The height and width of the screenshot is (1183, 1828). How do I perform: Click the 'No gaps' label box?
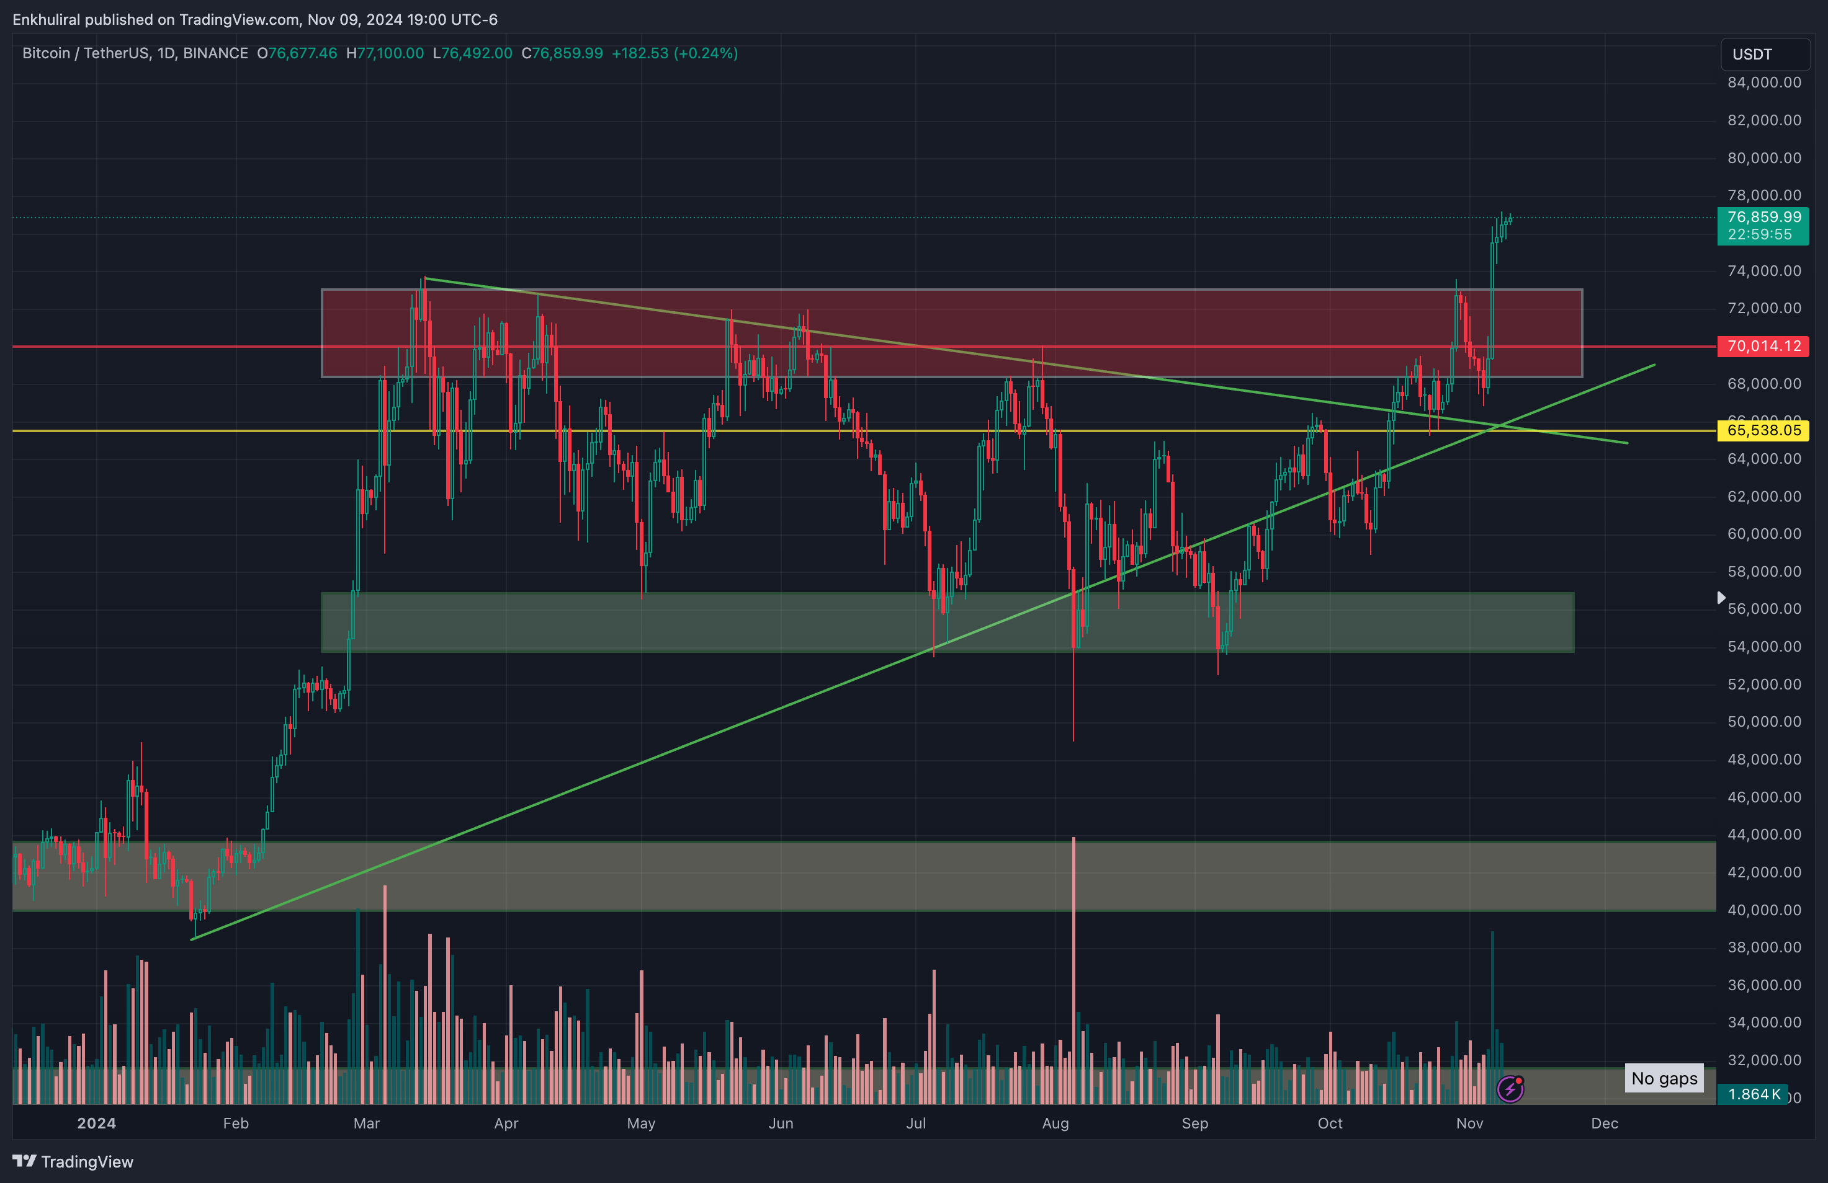pyautogui.click(x=1664, y=1079)
